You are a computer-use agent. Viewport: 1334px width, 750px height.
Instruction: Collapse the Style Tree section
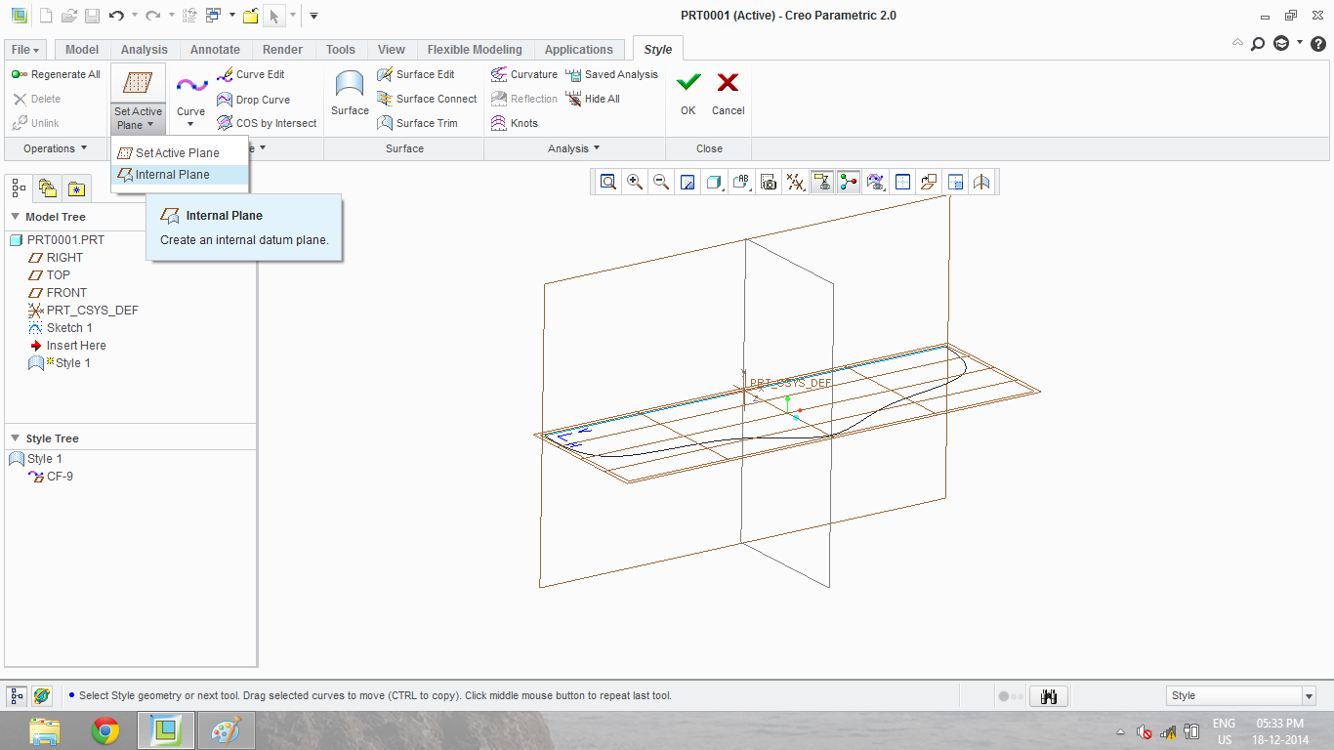click(x=16, y=438)
